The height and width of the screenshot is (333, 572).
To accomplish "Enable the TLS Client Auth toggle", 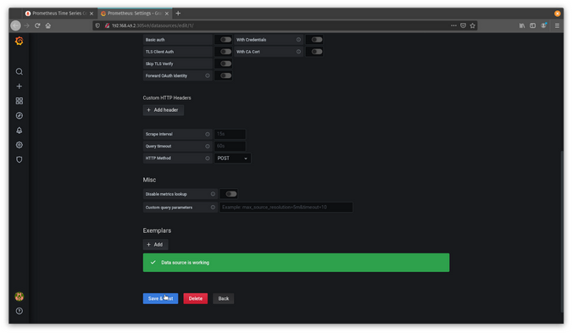I will coord(225,52).
